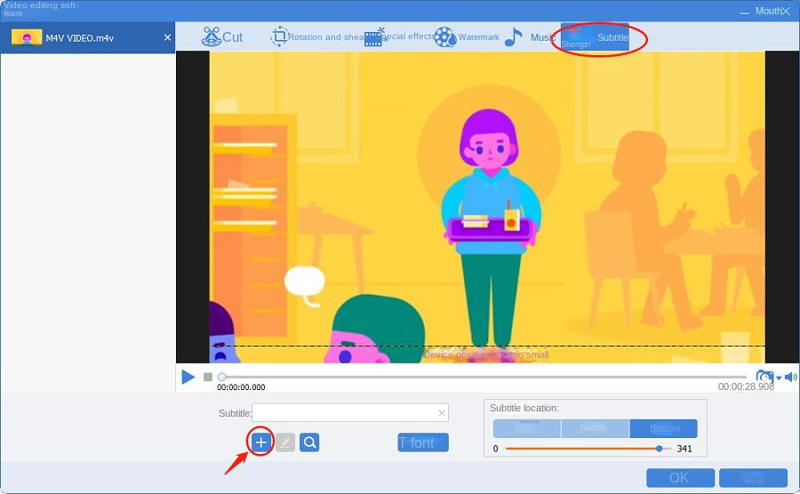Mute audio using the speaker icon
Screen dimensions: 800x494
790,377
